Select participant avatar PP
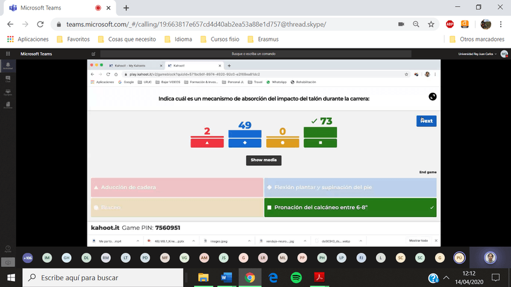This screenshot has width=511, height=287. (302, 258)
